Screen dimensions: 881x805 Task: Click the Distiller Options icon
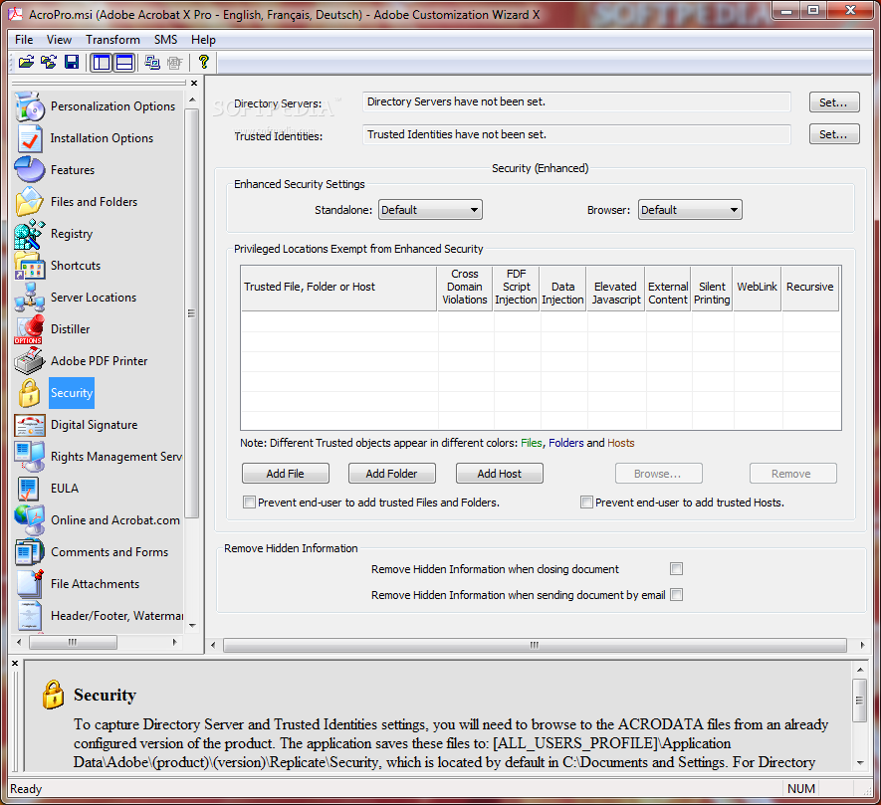coord(29,329)
